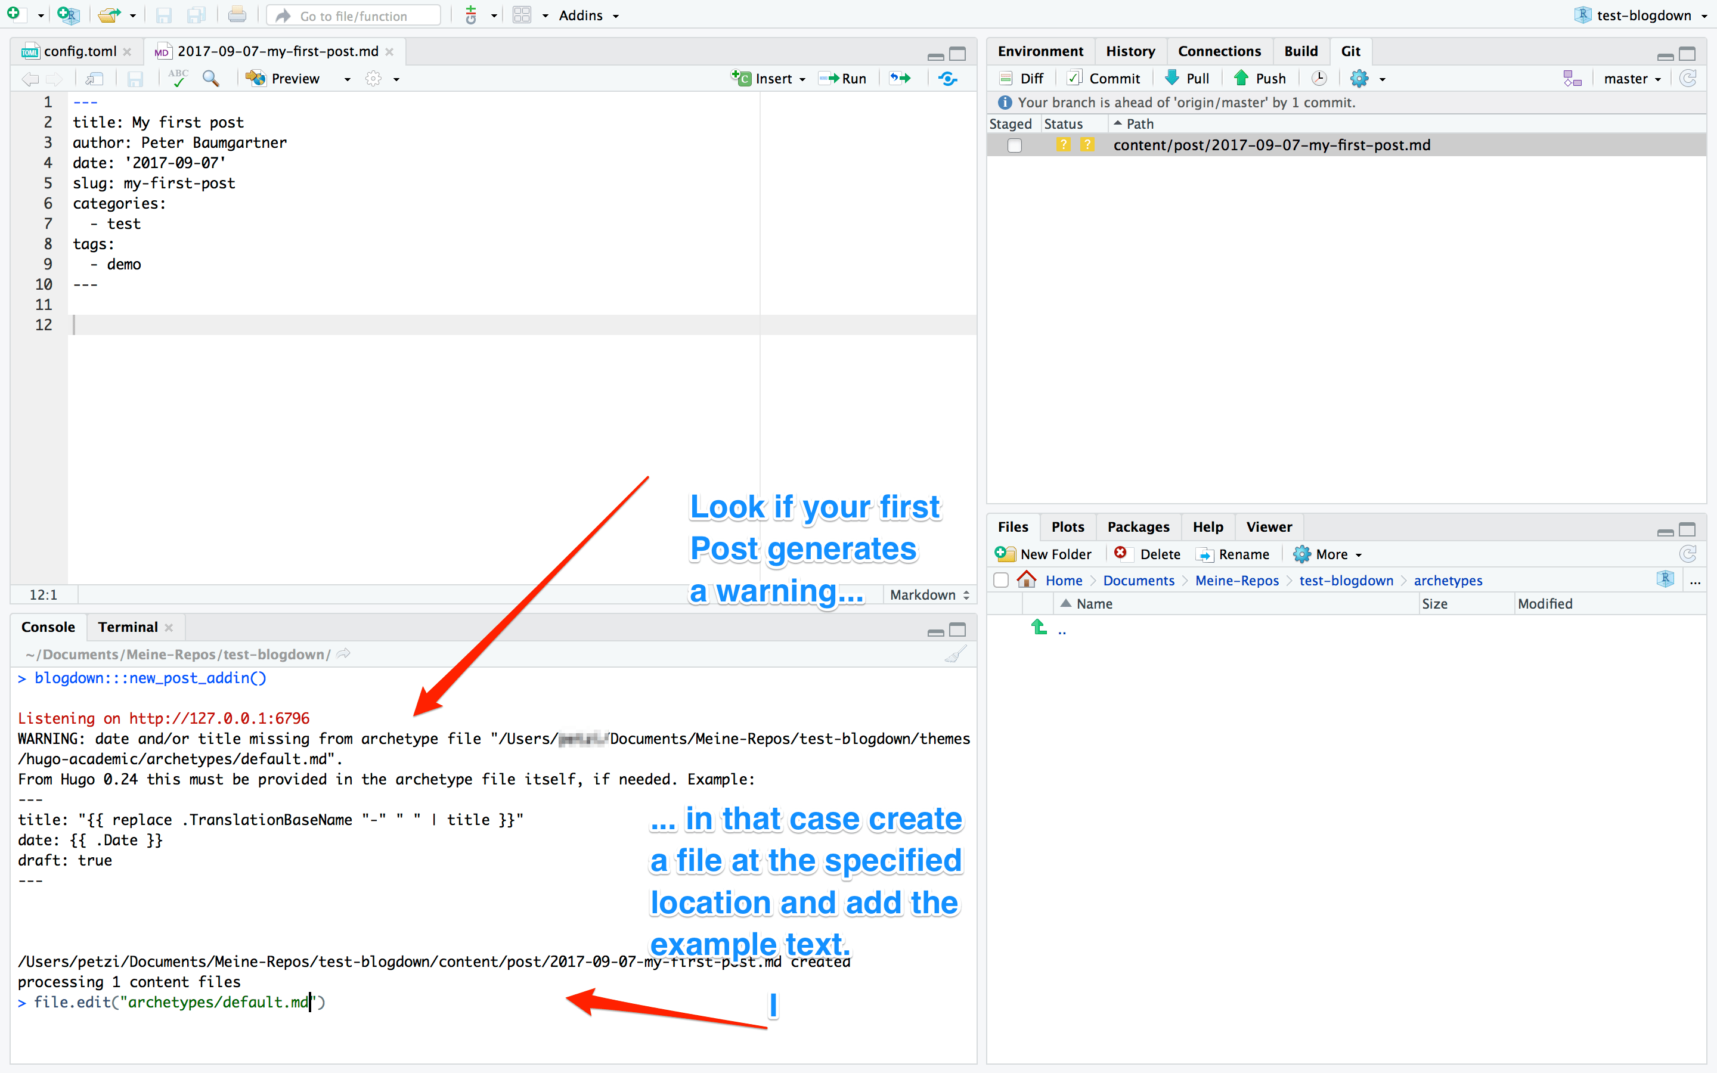The image size is (1717, 1073).
Task: Click the Go to parent directory arrow
Action: click(1039, 627)
